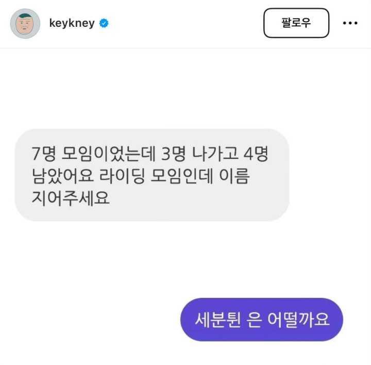Select the gray question message bubble
Screen dimensions: 371x365
pyautogui.click(x=152, y=175)
